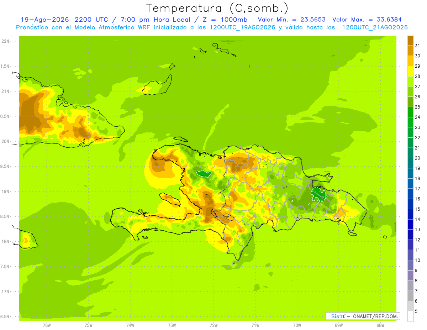Click the "68W" longitude label

coord(380,325)
